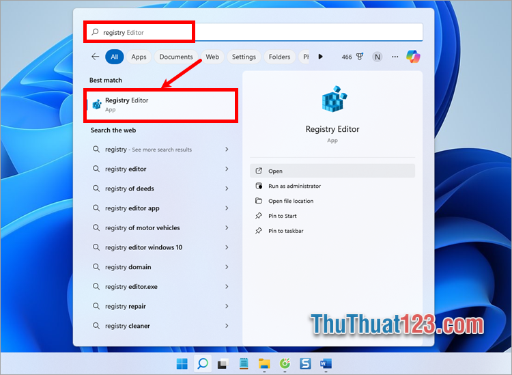512x375 pixels.
Task: Expand the 'registry of deeds' chevron
Action: pyautogui.click(x=227, y=189)
